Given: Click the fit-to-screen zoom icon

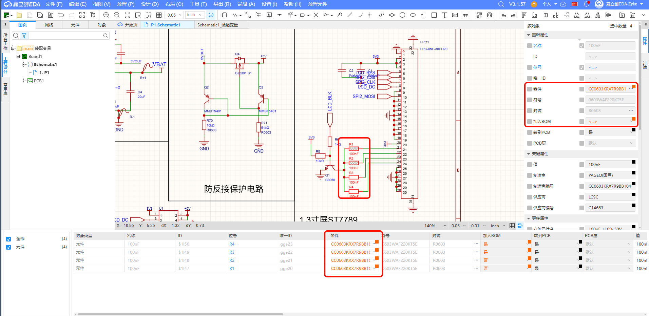Looking at the screenshot, I should click(127, 15).
